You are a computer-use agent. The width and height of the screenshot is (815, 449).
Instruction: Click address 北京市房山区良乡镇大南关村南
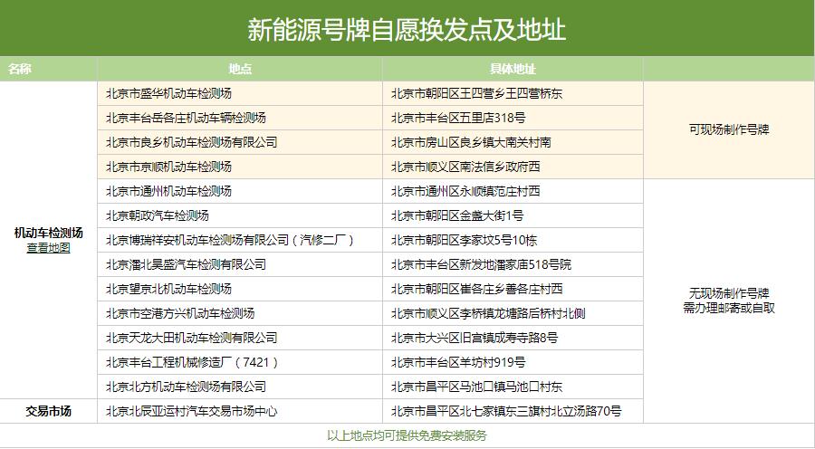point(471,142)
